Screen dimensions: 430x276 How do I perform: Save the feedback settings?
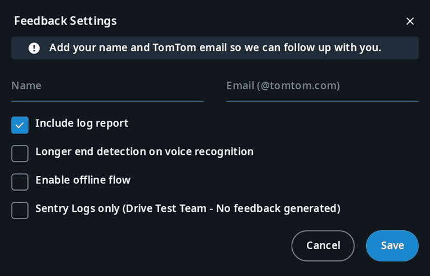coord(392,246)
